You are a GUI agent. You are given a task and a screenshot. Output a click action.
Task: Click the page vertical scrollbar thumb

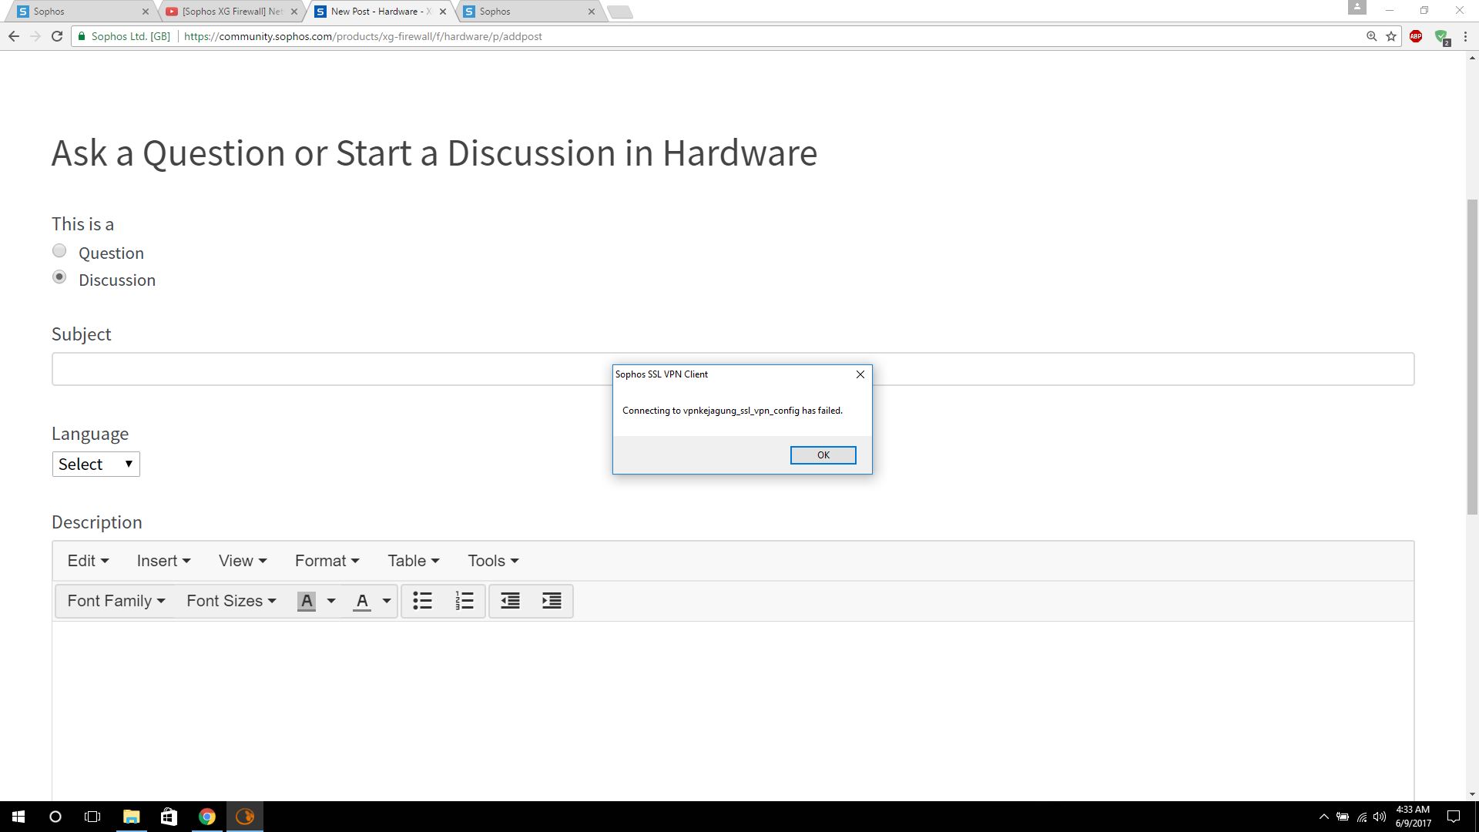(x=1472, y=357)
